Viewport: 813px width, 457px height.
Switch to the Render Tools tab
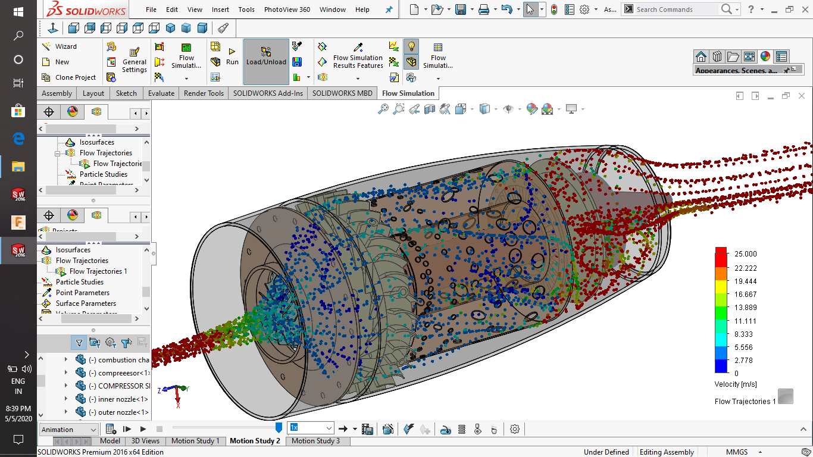[204, 93]
